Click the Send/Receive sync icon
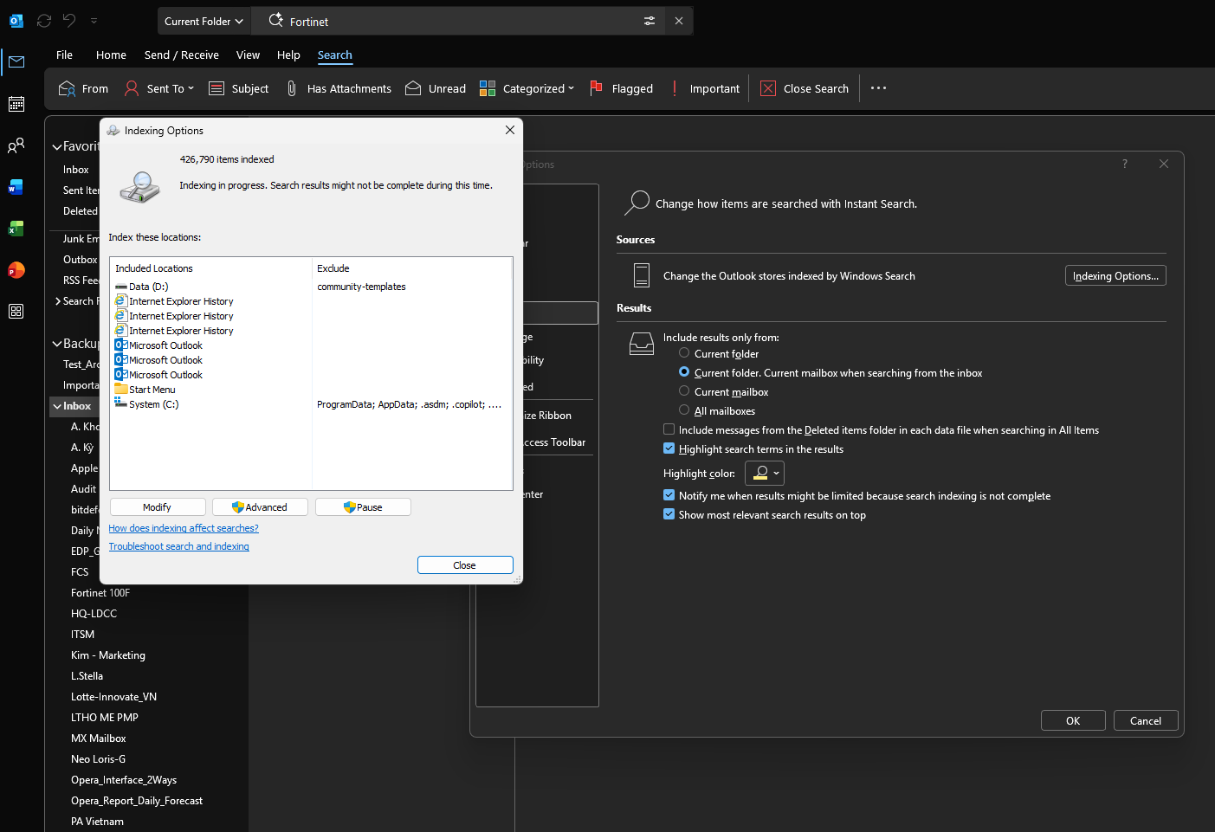Viewport: 1215px width, 832px height. [44, 21]
